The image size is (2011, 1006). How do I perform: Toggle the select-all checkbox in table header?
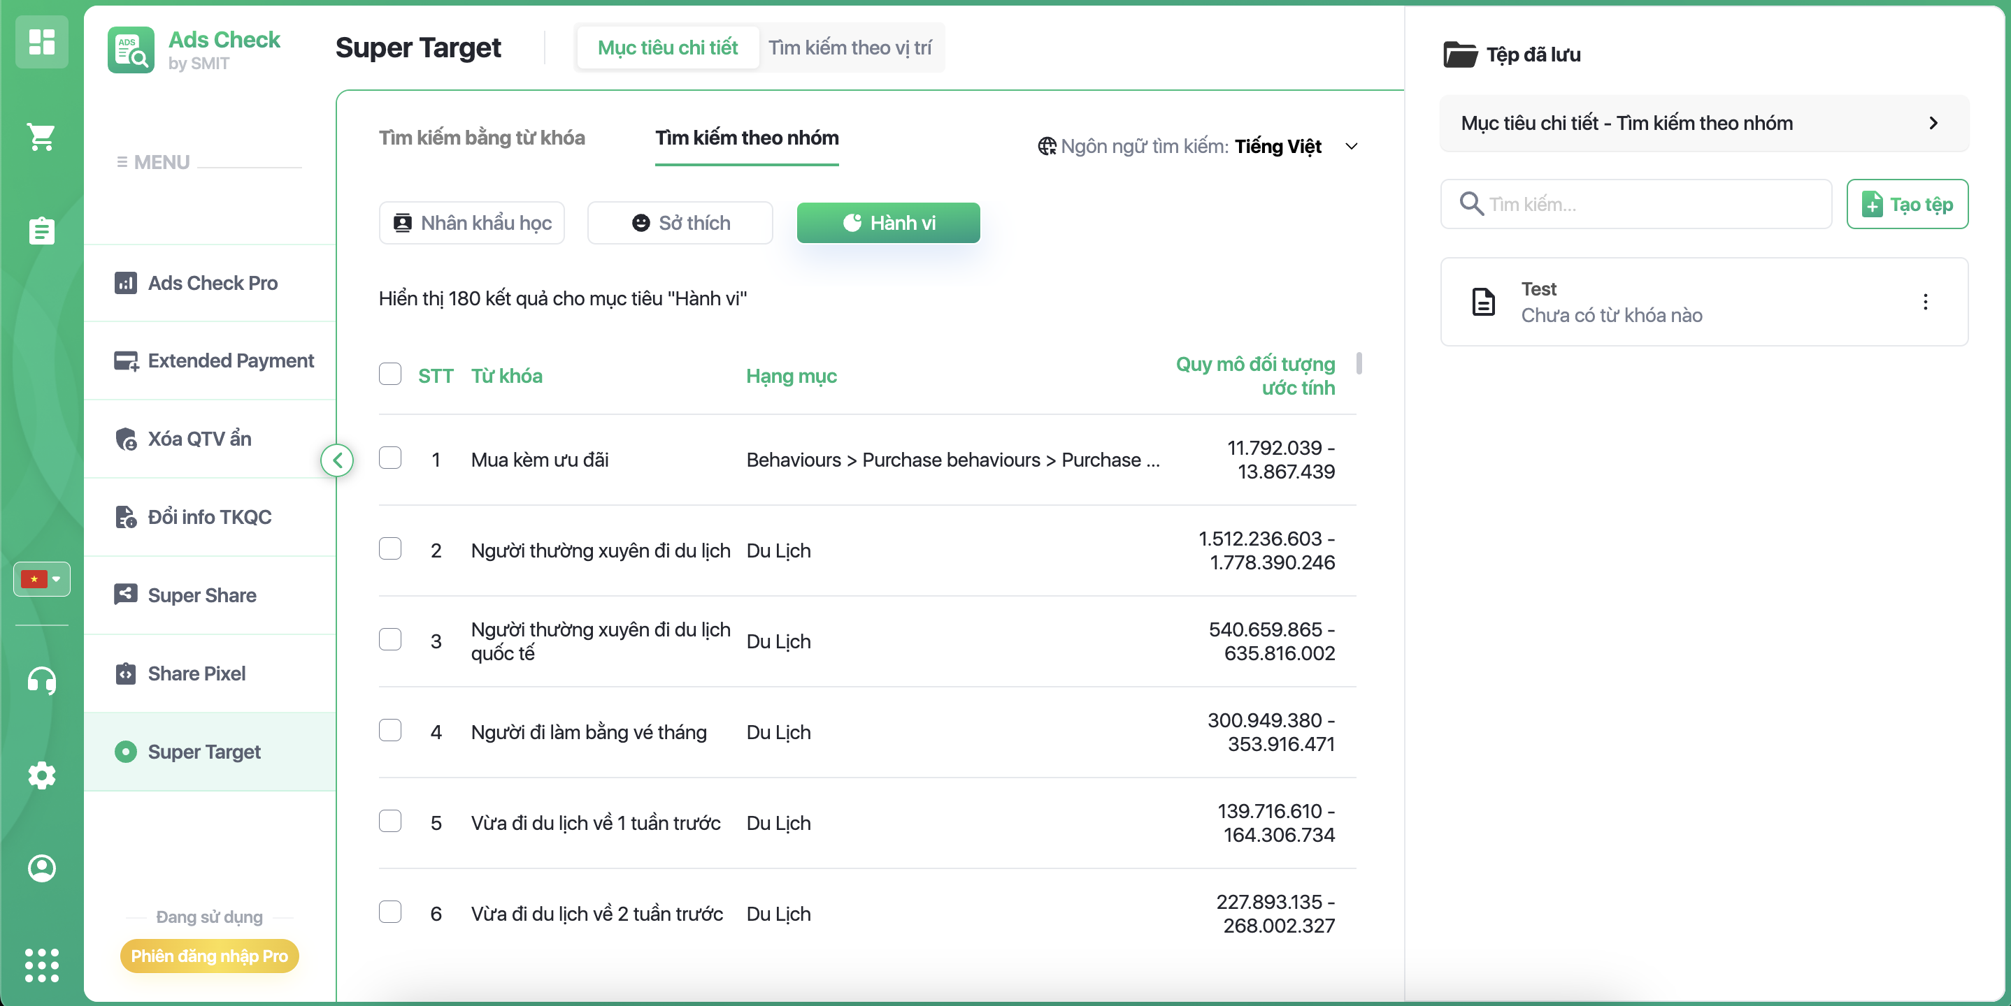click(389, 374)
